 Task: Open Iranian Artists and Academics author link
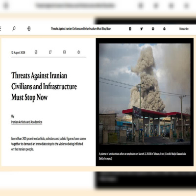point(26,122)
